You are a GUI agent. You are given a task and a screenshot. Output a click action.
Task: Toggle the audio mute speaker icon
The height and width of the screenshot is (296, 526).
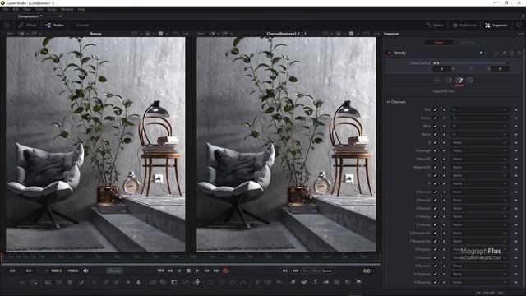point(85,271)
